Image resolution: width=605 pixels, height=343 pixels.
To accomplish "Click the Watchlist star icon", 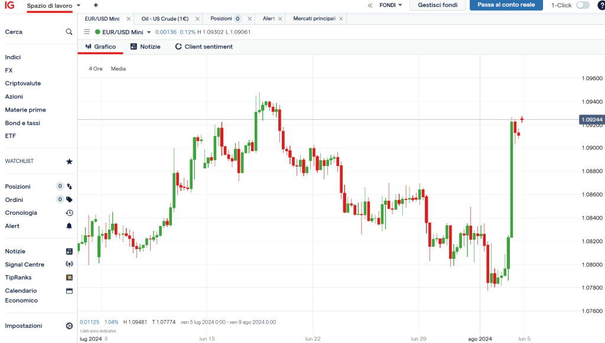I will tap(69, 162).
